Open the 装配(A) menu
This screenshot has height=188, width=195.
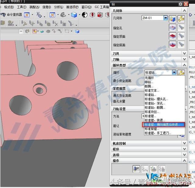34,7
